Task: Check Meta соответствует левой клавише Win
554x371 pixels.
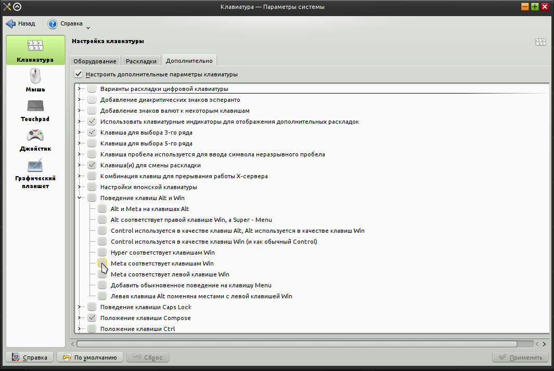Action: pyautogui.click(x=102, y=274)
